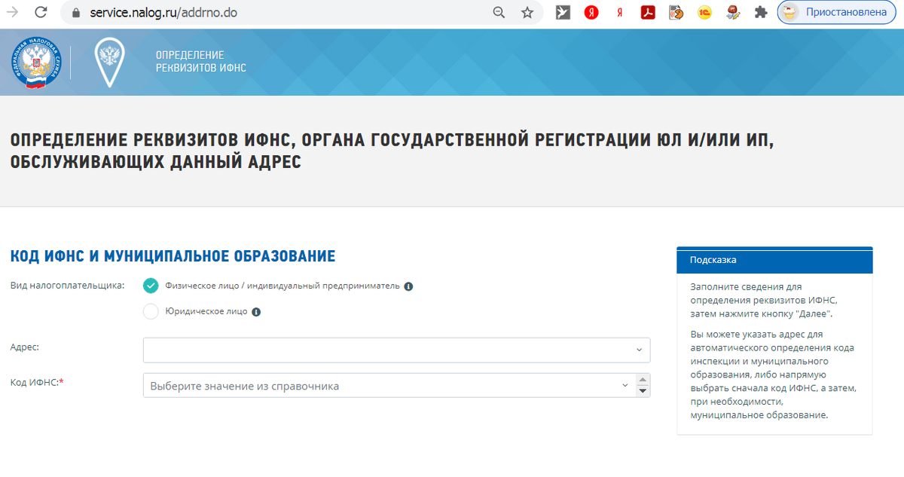Show info icon for Юридическое лицо option
The height and width of the screenshot is (477, 904).
coord(256,312)
